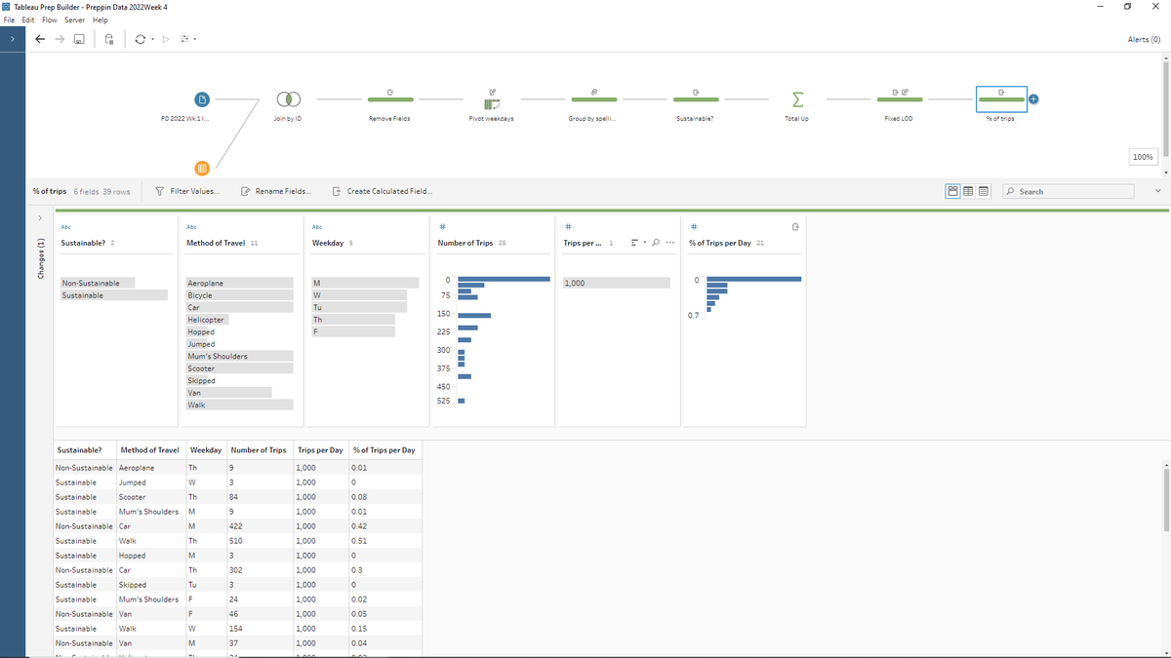Redo with the forward arrow
The image size is (1171, 658).
coord(60,40)
